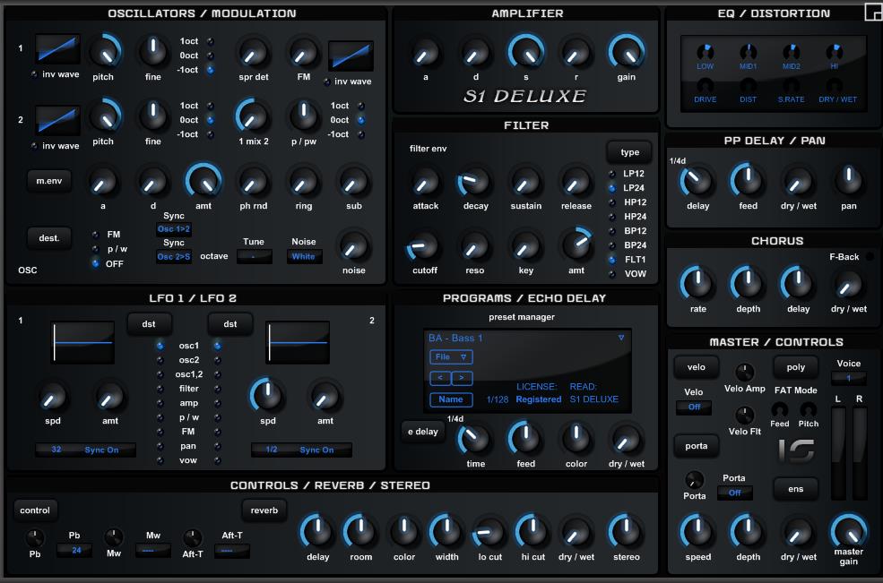Click the DRIVE knob in distortion
The width and height of the screenshot is (883, 583).
tap(705, 86)
